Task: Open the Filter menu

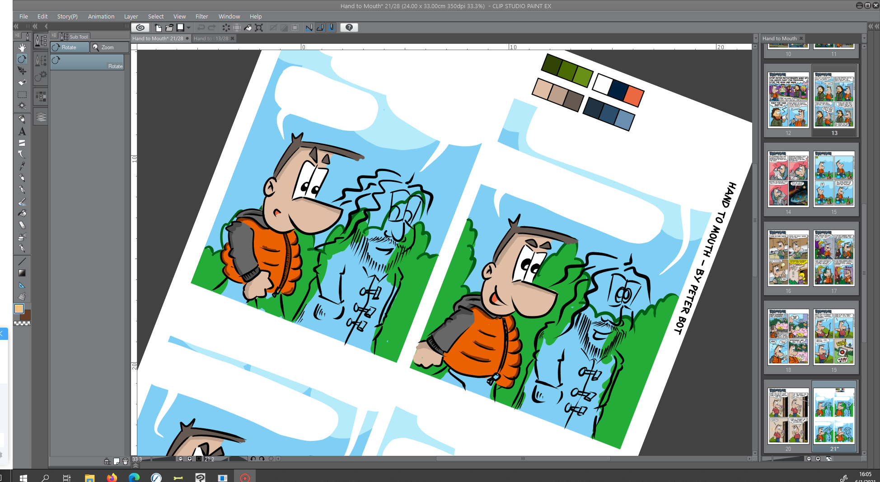Action: [x=201, y=16]
